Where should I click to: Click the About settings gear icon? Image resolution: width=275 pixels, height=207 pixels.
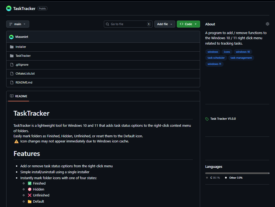pyautogui.click(x=267, y=24)
